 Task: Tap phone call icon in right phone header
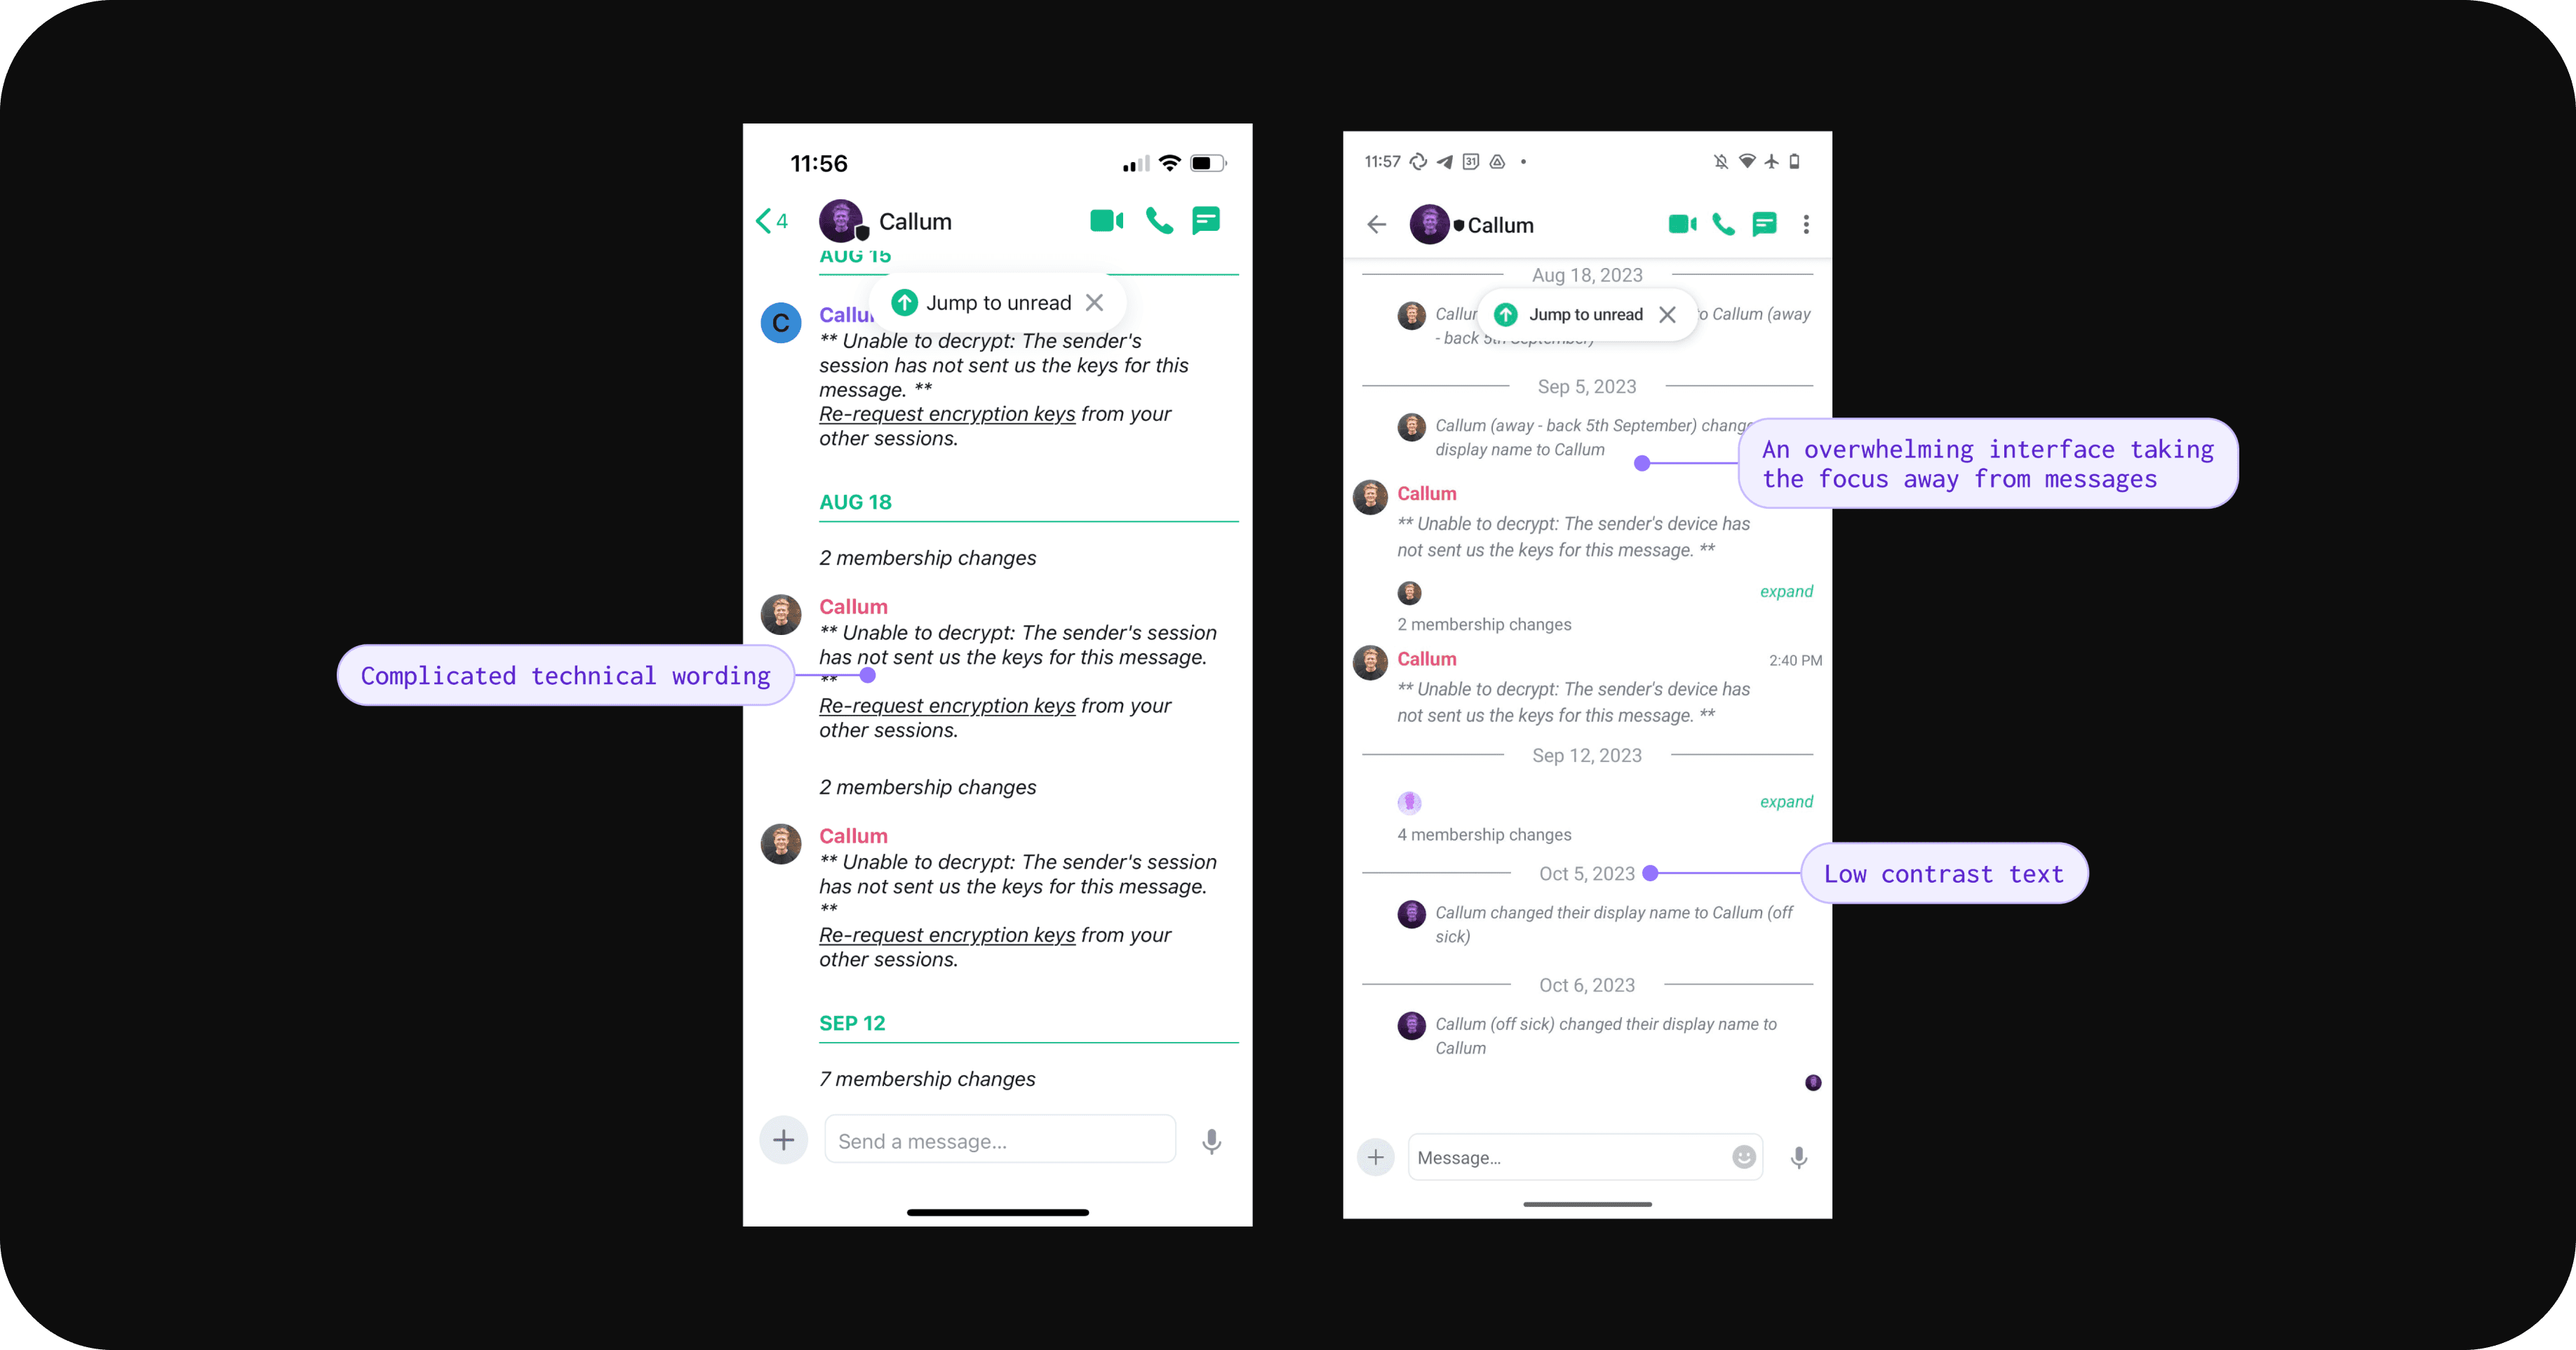[1723, 224]
